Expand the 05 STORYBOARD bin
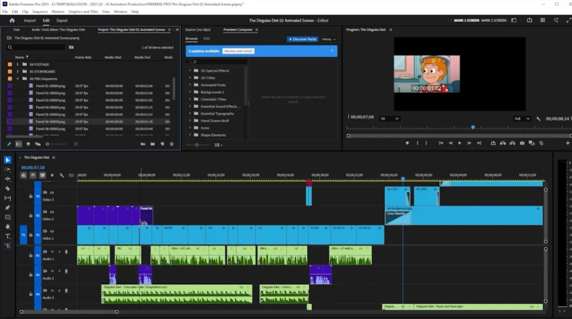Screen dimensions: 572x319 (17, 72)
